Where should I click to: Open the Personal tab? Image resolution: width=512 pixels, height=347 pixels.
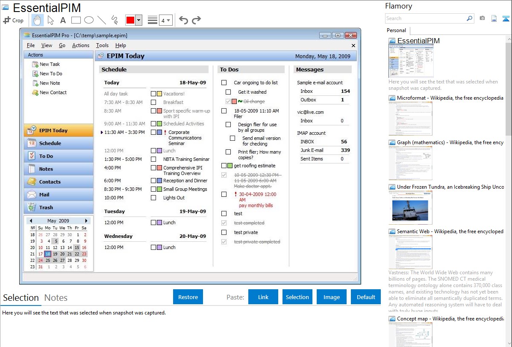pyautogui.click(x=396, y=30)
